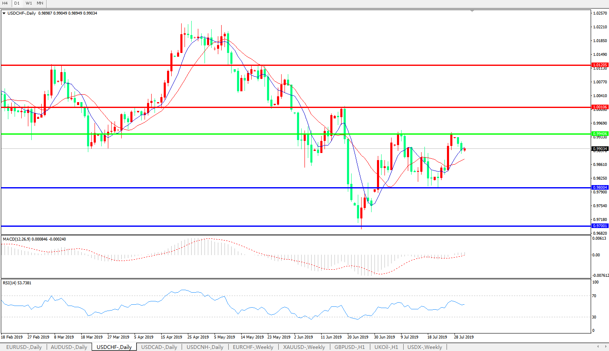609x351 pixels.
Task: Select the green 0.99406 price label
Action: pos(600,134)
